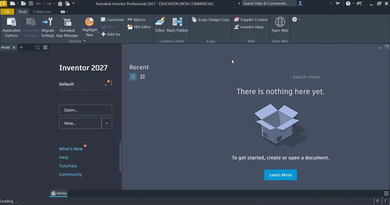Switch recent files to list view

[133, 77]
